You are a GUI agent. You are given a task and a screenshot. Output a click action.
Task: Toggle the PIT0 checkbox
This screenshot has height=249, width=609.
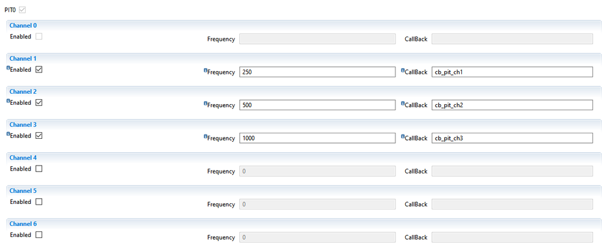coord(22,10)
